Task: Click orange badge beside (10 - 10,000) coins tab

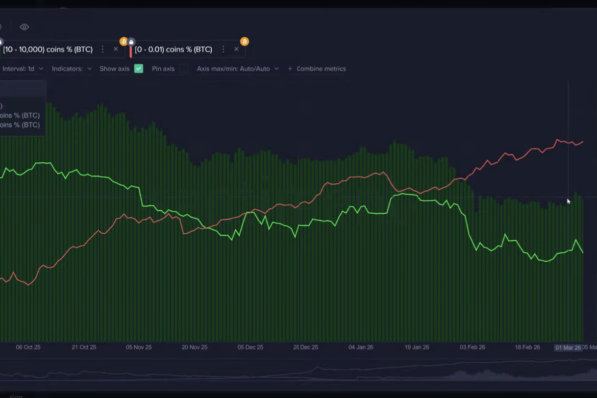Action: click(123, 41)
